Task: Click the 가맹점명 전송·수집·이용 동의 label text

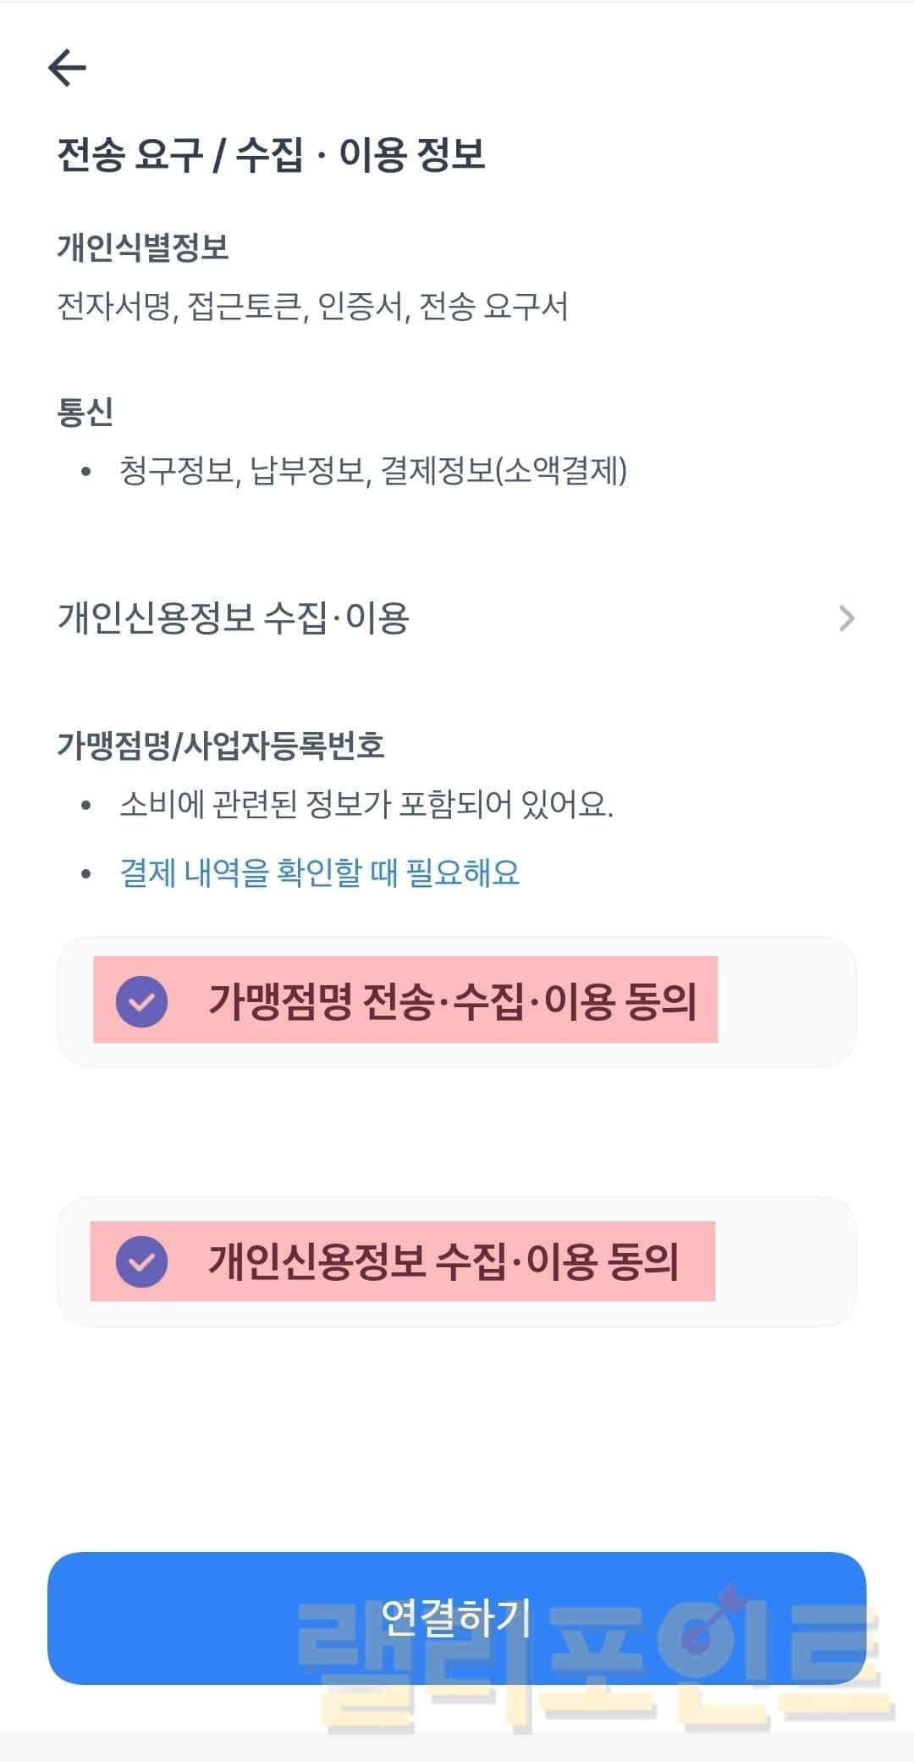Action: 452,1001
